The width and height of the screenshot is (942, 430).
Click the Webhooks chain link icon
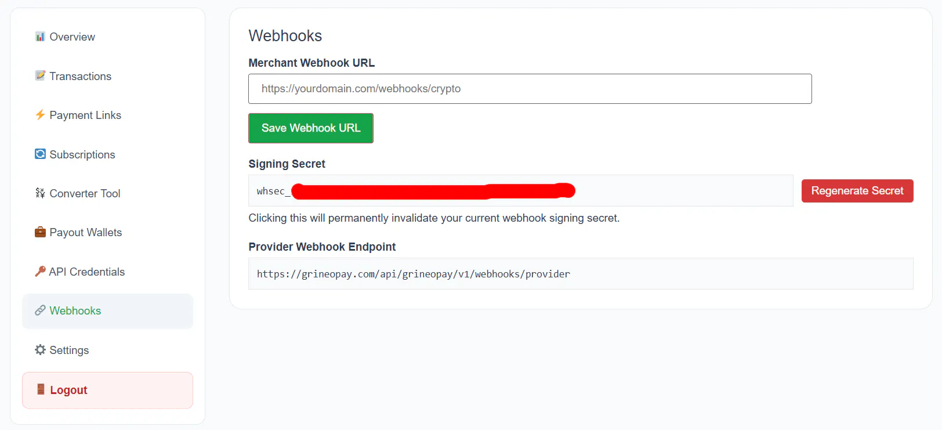(x=40, y=310)
